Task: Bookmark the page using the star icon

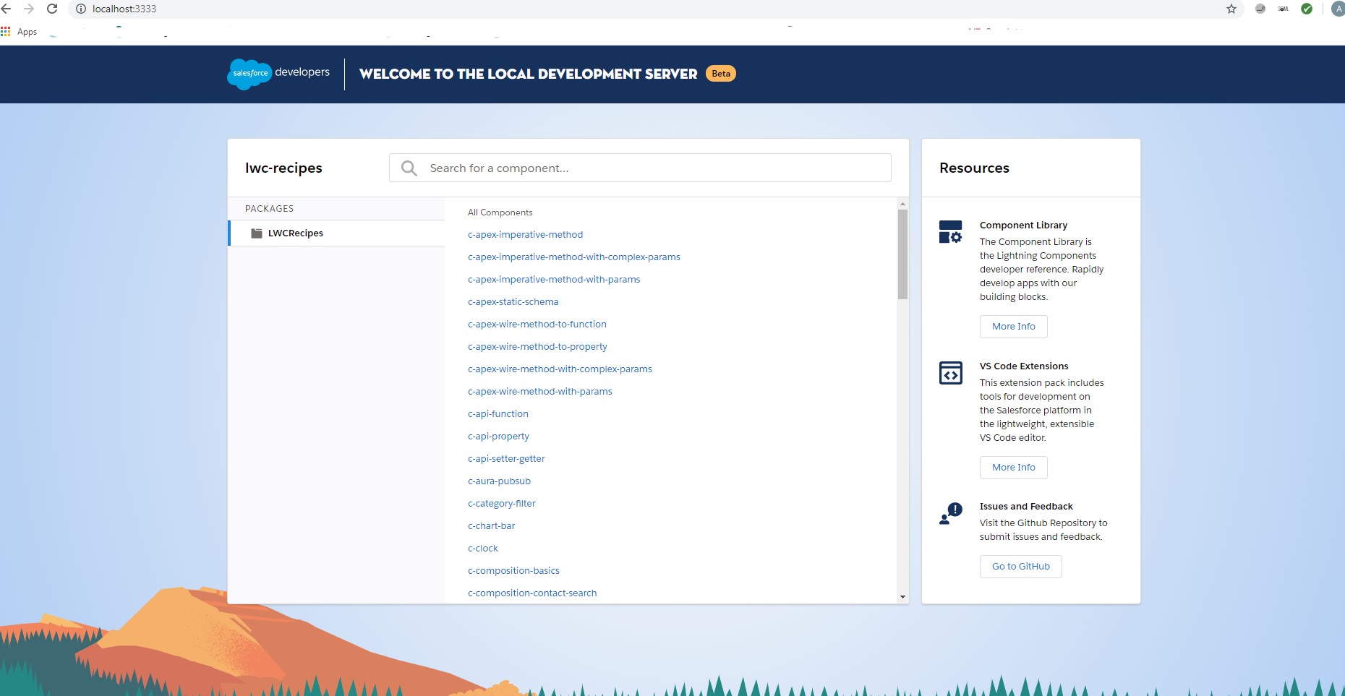Action: (x=1229, y=9)
